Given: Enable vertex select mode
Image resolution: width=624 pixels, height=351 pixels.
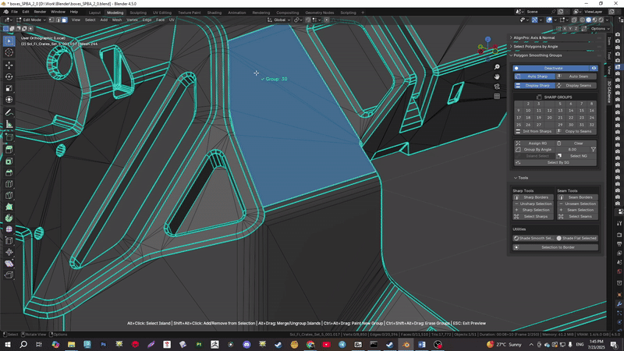Looking at the screenshot, I should pyautogui.click(x=51, y=20).
